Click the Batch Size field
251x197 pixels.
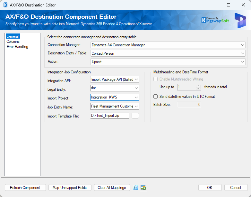(189, 105)
